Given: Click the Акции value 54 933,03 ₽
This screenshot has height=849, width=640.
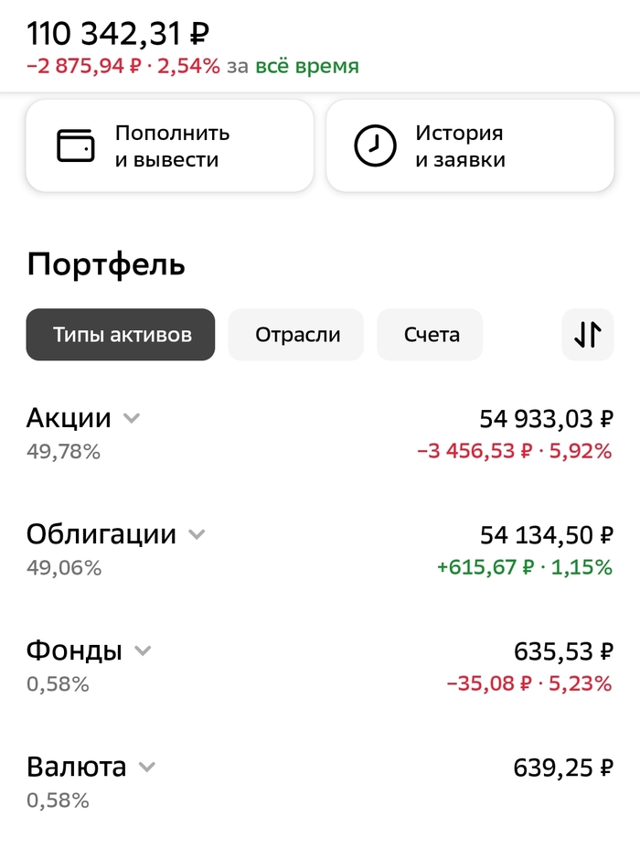Looking at the screenshot, I should (x=546, y=419).
